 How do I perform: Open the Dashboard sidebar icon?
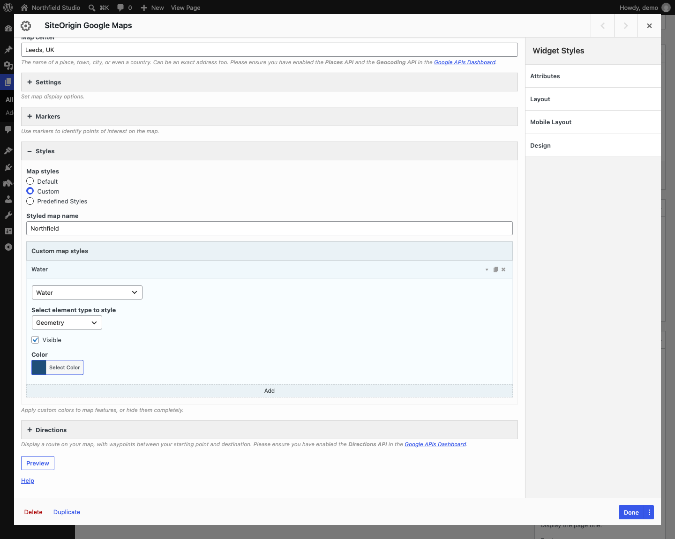[8, 28]
